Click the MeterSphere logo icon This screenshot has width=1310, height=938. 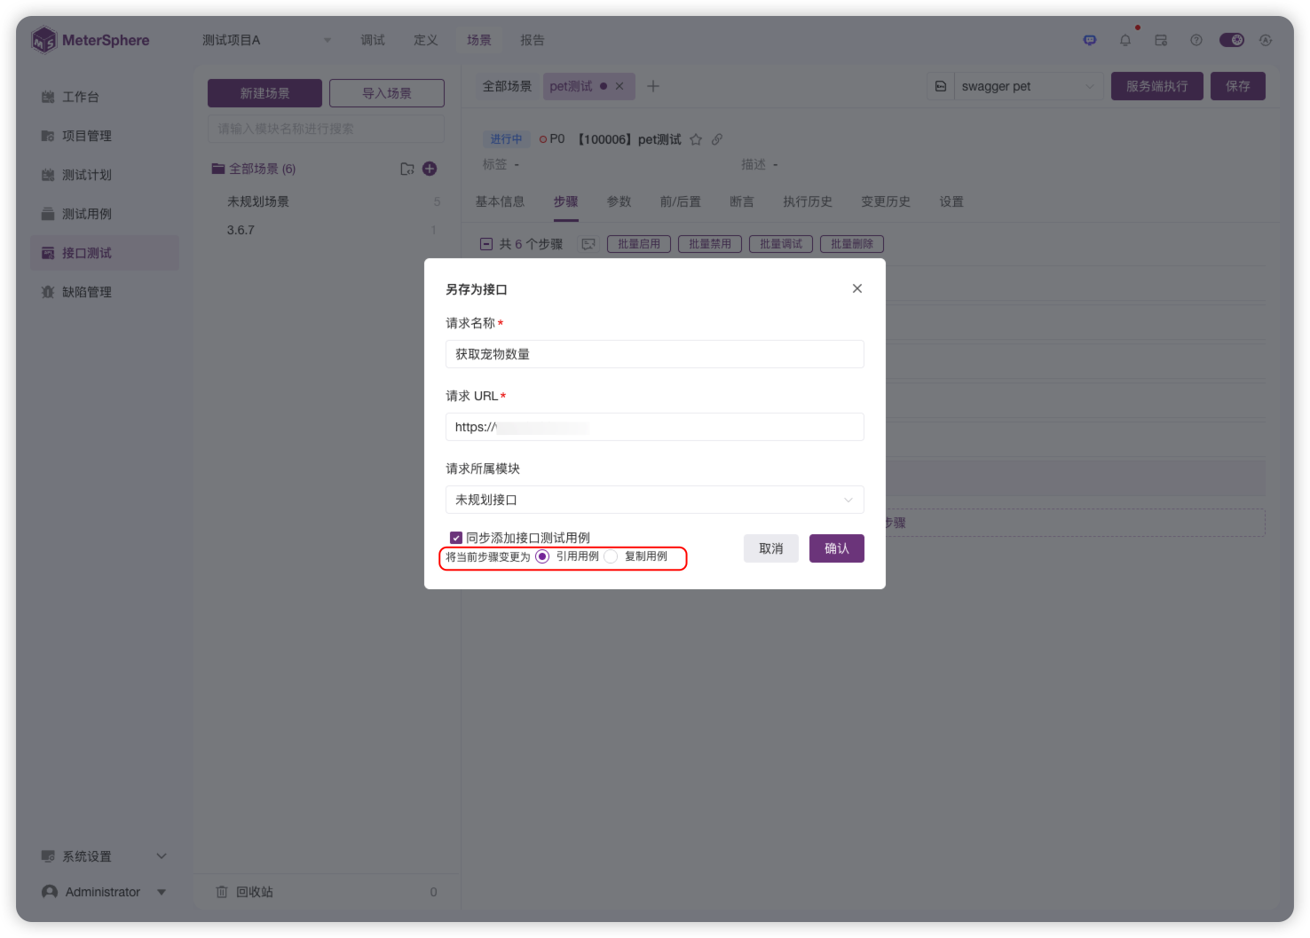point(43,40)
